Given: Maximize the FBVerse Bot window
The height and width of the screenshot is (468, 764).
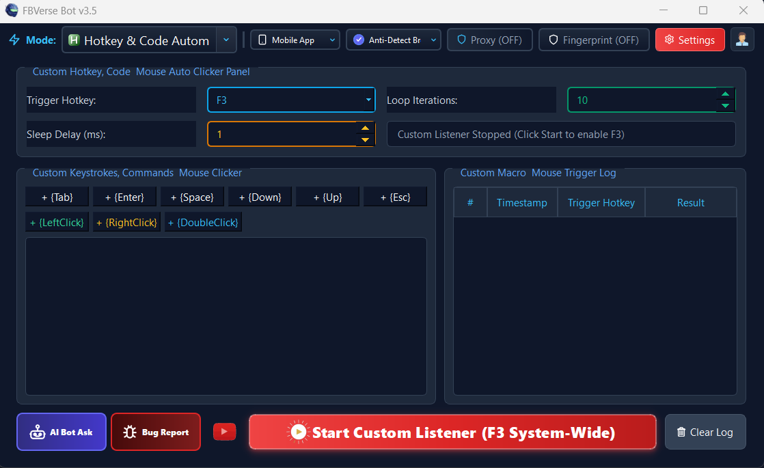Looking at the screenshot, I should pyautogui.click(x=703, y=10).
